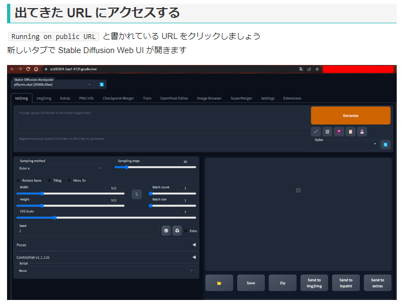Click the Save button
The height and width of the screenshot is (307, 407).
point(251,283)
